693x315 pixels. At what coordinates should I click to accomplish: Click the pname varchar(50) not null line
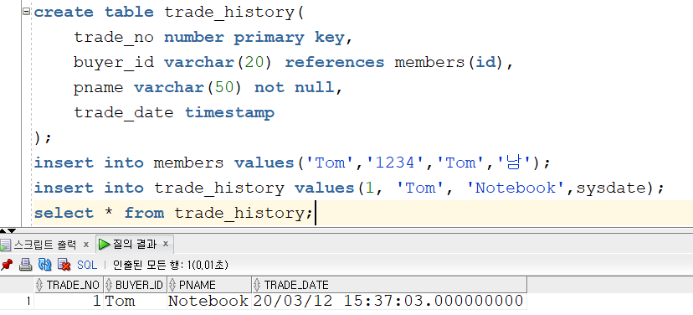click(208, 88)
